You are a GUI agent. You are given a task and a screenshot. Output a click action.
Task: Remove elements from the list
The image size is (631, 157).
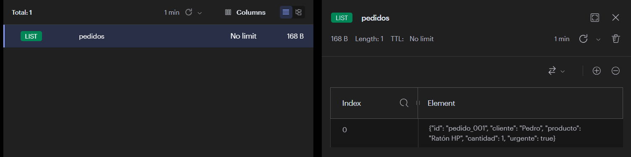tap(615, 71)
